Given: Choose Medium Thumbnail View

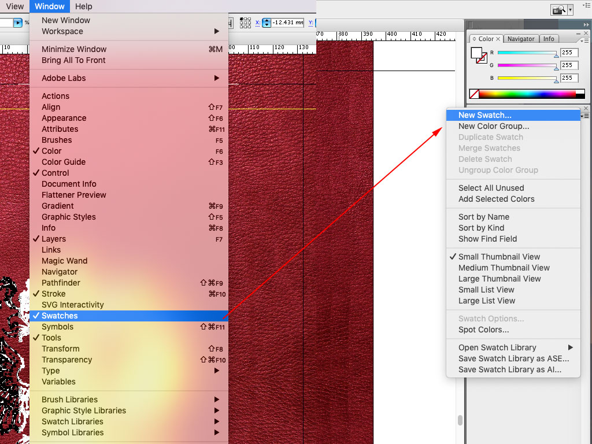Looking at the screenshot, I should [513, 268].
